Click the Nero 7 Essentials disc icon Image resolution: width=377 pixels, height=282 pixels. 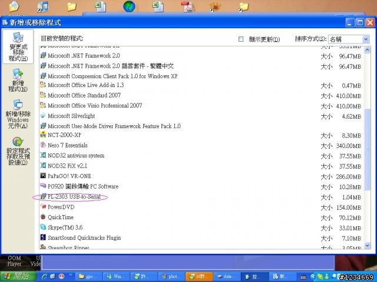tap(43, 145)
